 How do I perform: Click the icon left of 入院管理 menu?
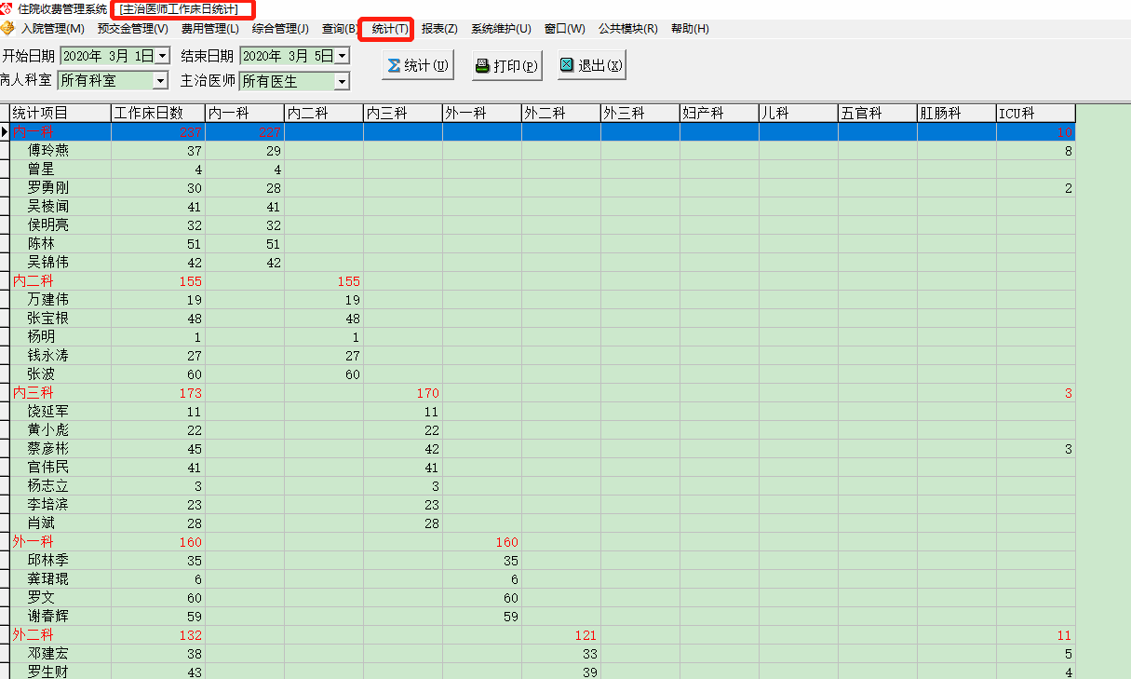point(7,29)
